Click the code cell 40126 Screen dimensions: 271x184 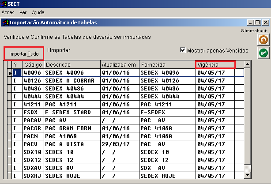[x=33, y=81]
